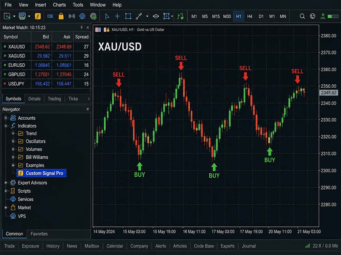341x255 pixels.
Task: Click the diamond-shaped object tool icon
Action: coord(156,16)
